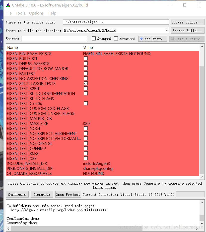Click the eigen.tuxfamily.org Tests URL text
Image resolution: width=206 pixels, height=232 pixels.
[59, 210]
